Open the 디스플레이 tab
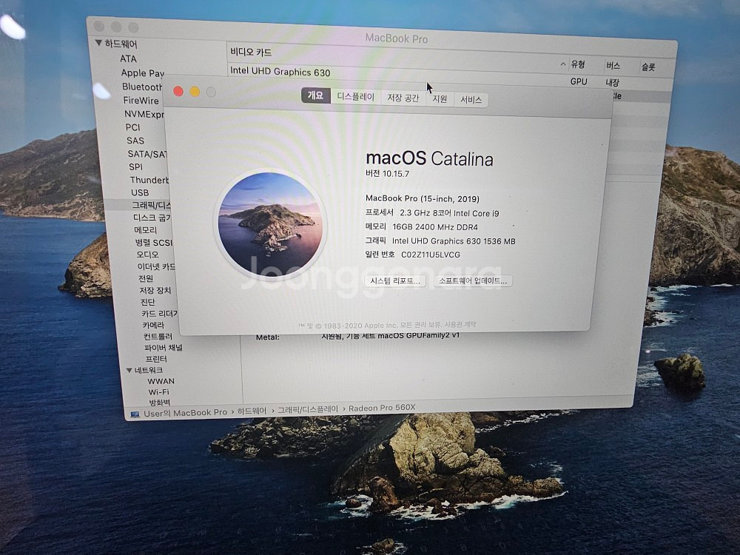 (x=355, y=97)
